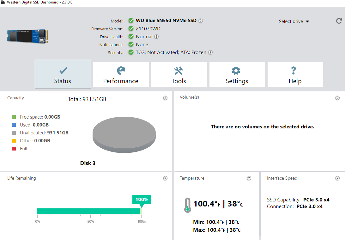Click the blue Used swatch

click(14, 125)
